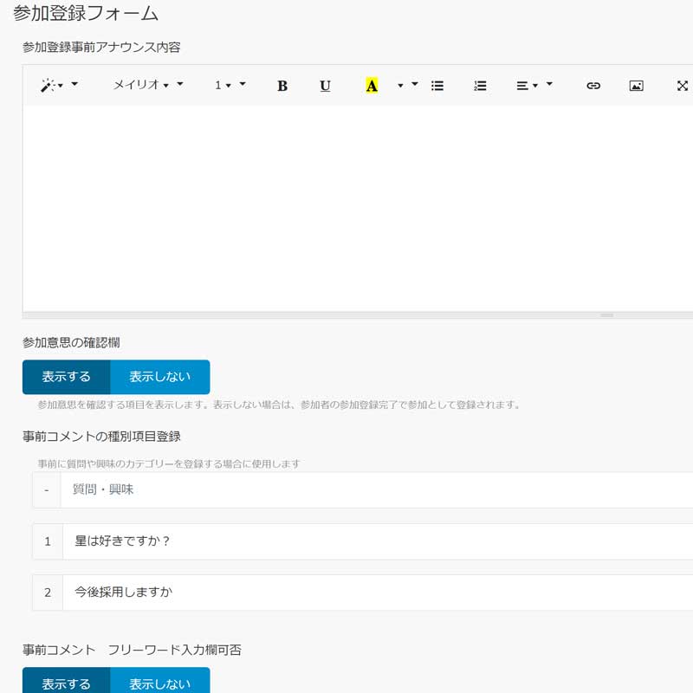Image resolution: width=693 pixels, height=693 pixels.
Task: Open the font size dropdown
Action: click(x=223, y=85)
